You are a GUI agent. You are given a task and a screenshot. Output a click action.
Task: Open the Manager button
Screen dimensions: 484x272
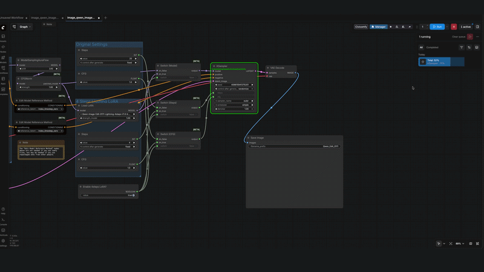point(379,27)
